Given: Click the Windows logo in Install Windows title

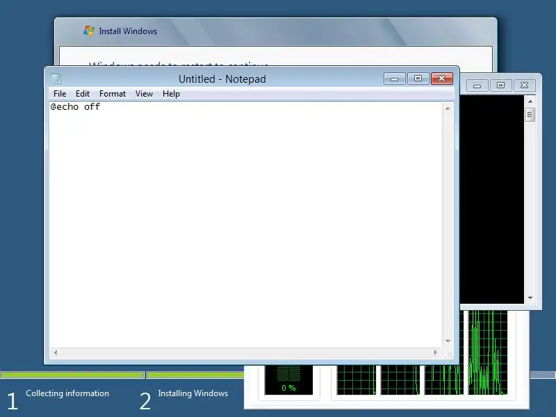Looking at the screenshot, I should tap(89, 31).
